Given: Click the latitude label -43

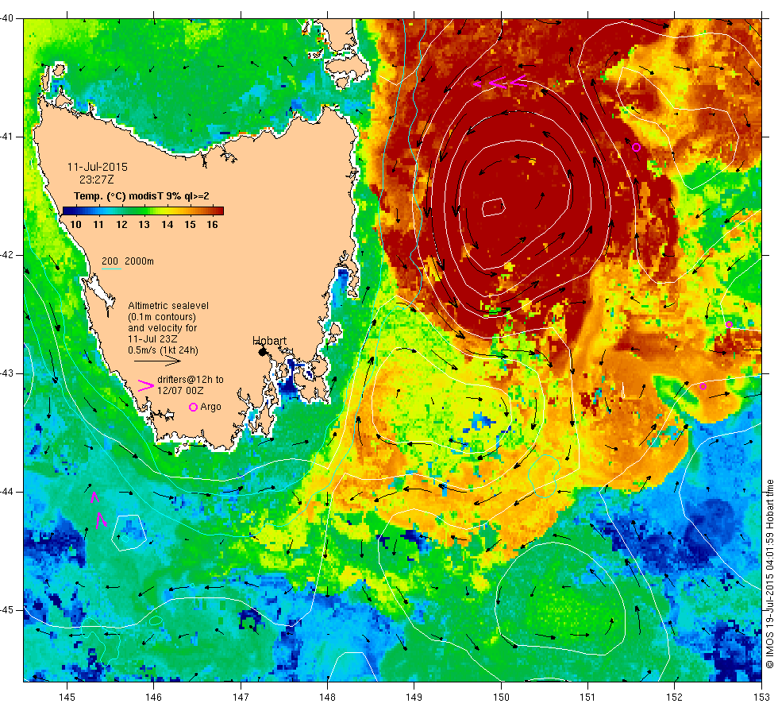Looking at the screenshot, I should [7, 373].
